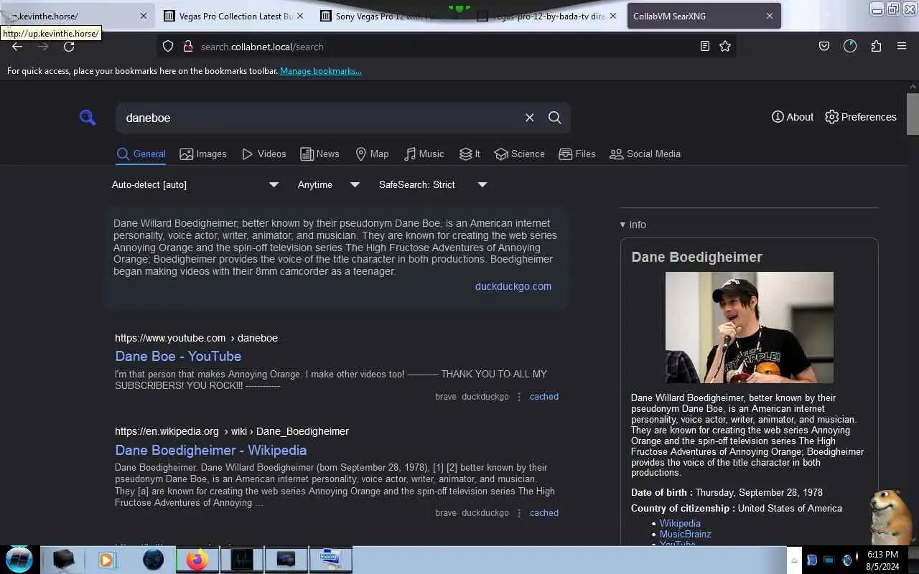The image size is (919, 574).
Task: Submit search with magnifier button
Action: pos(555,118)
